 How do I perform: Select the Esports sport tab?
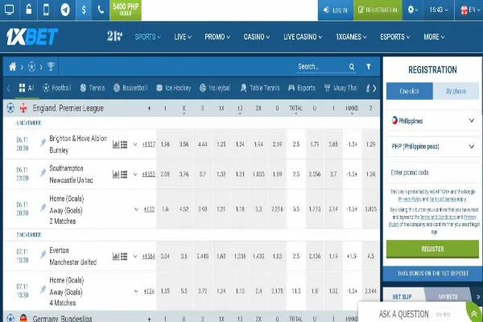pos(302,88)
